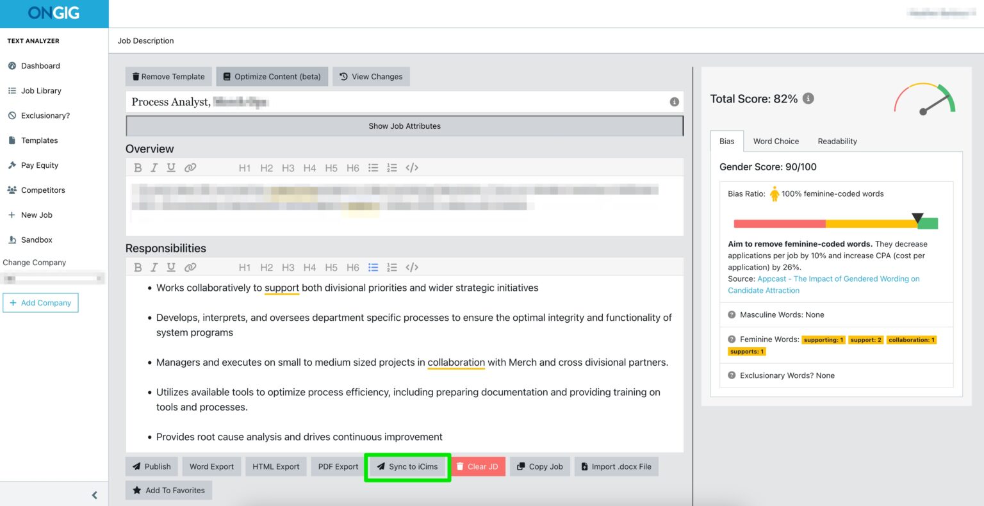
Task: Click the info icon next to Total Score
Action: coord(808,98)
